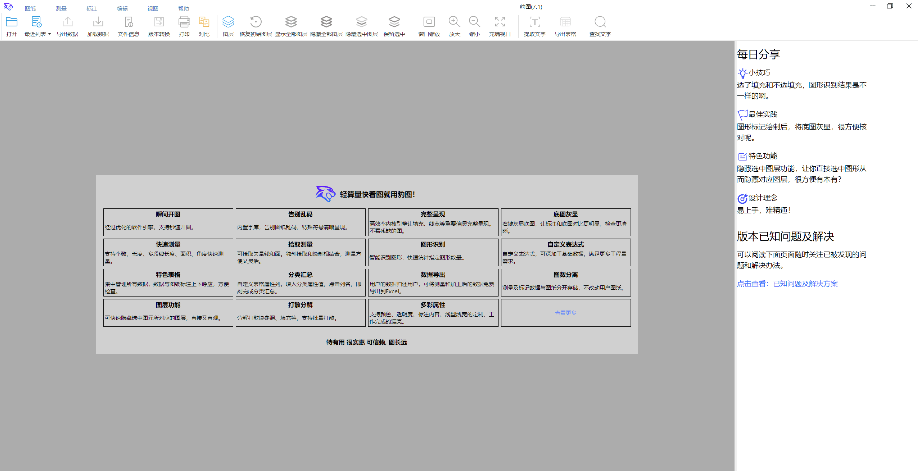The width and height of the screenshot is (918, 471).
Task: Switch to the 图纸 tab
Action: coord(30,8)
